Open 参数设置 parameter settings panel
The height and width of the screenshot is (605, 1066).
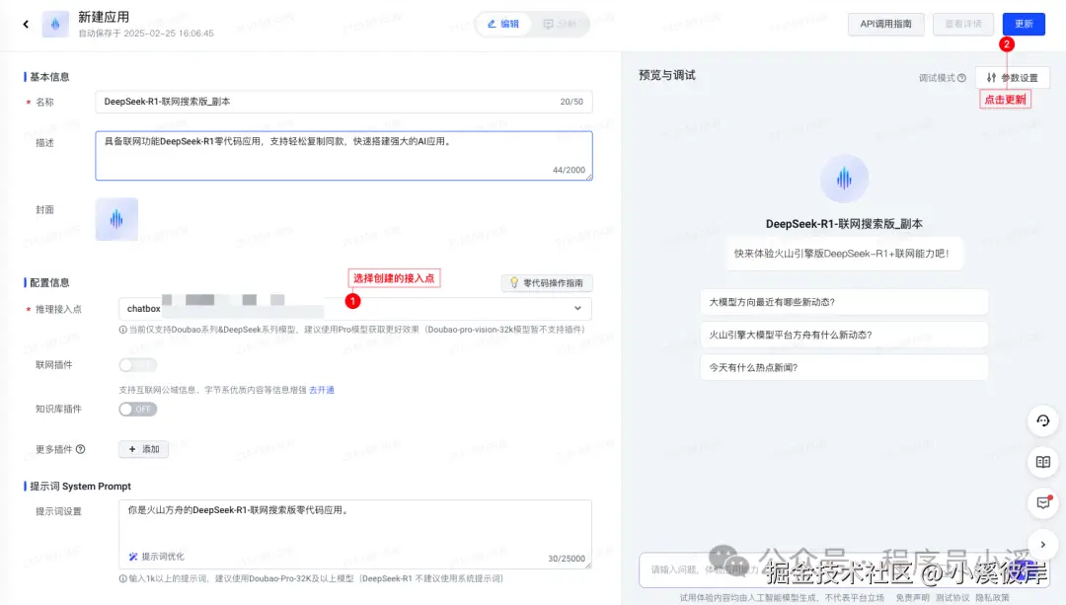tap(1013, 77)
